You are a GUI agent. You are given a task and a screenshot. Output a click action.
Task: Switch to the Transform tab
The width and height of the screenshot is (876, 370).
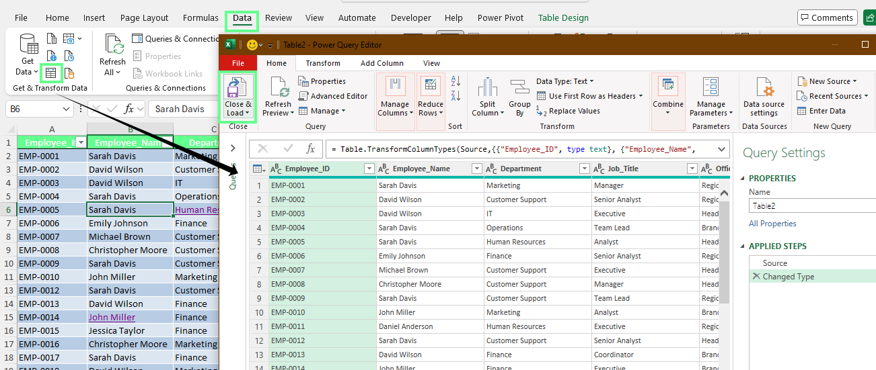[323, 63]
